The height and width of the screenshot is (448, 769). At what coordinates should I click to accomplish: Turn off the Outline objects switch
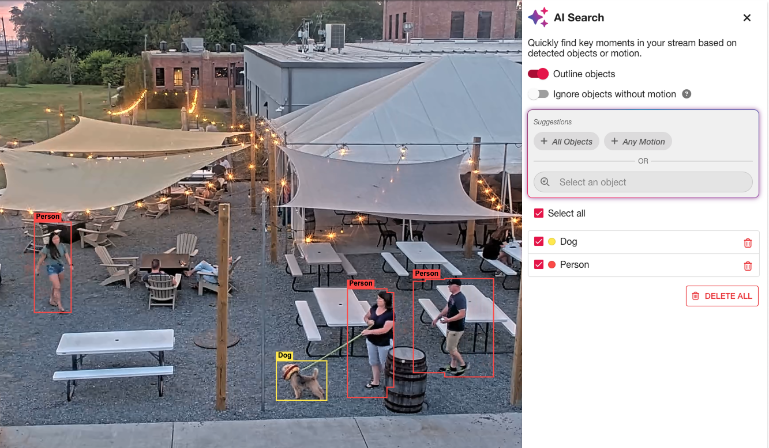click(538, 74)
